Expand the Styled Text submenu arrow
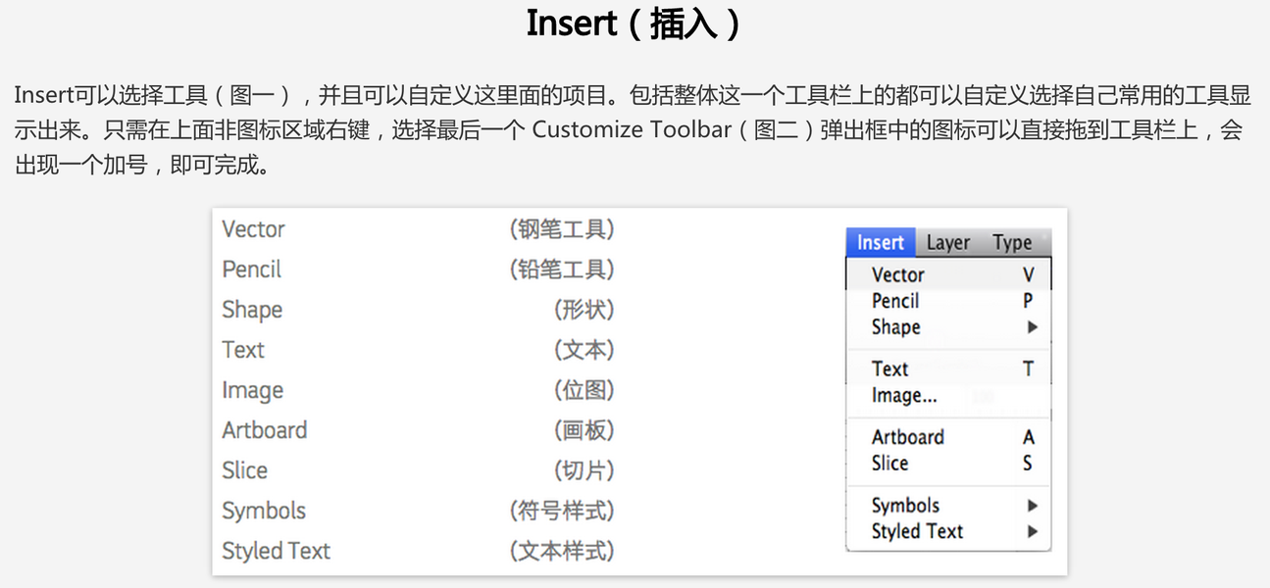 [x=1032, y=532]
